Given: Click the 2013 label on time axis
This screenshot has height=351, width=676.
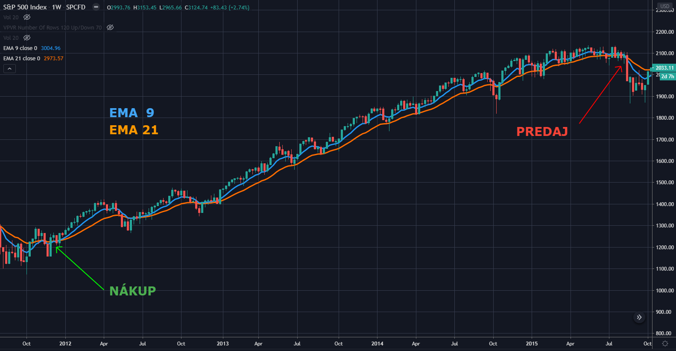Looking at the screenshot, I should tap(222, 344).
